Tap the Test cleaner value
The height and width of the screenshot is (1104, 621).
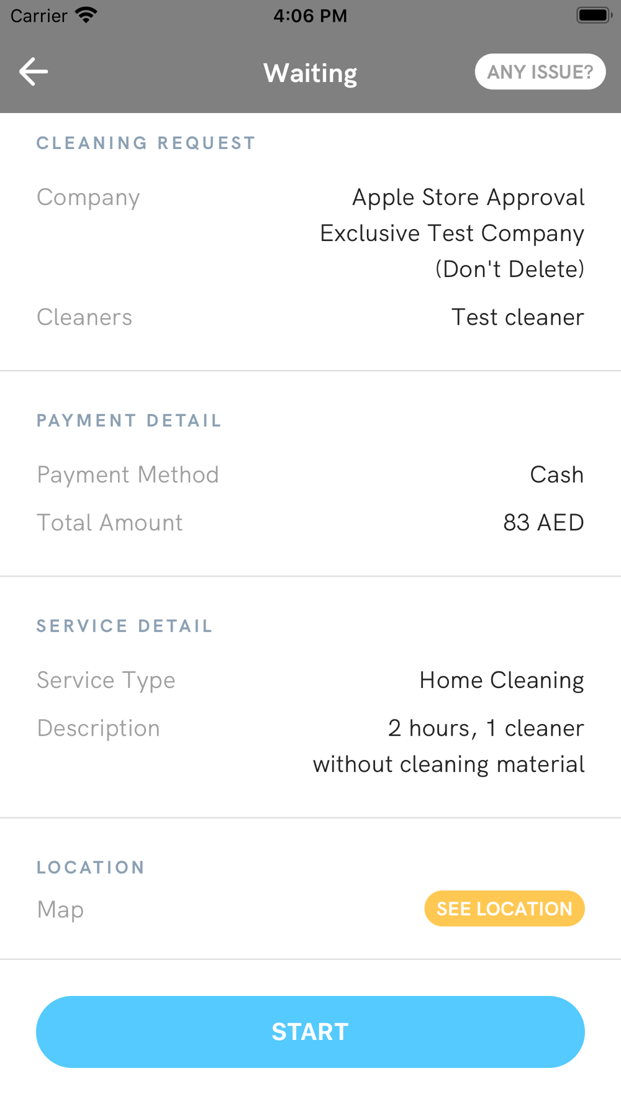517,317
